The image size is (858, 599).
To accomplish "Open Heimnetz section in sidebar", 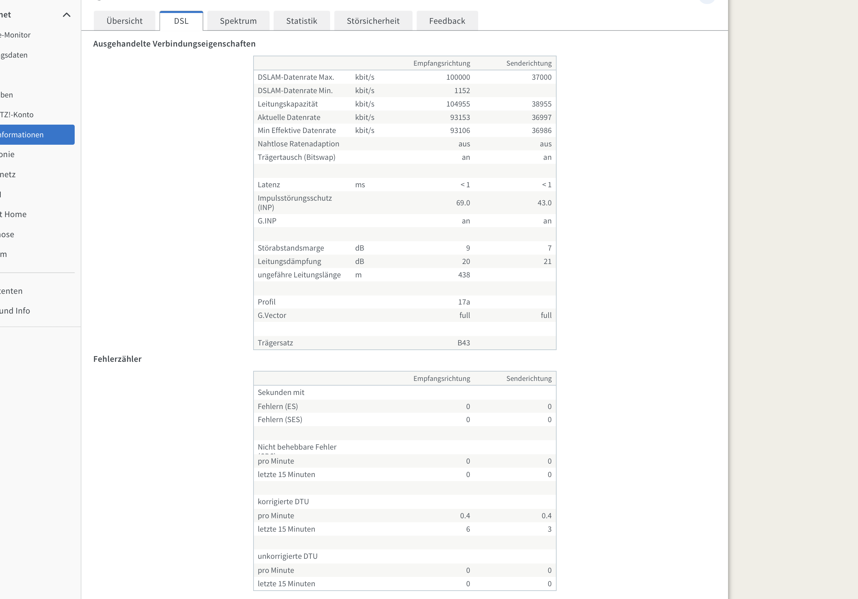I will pyautogui.click(x=8, y=175).
